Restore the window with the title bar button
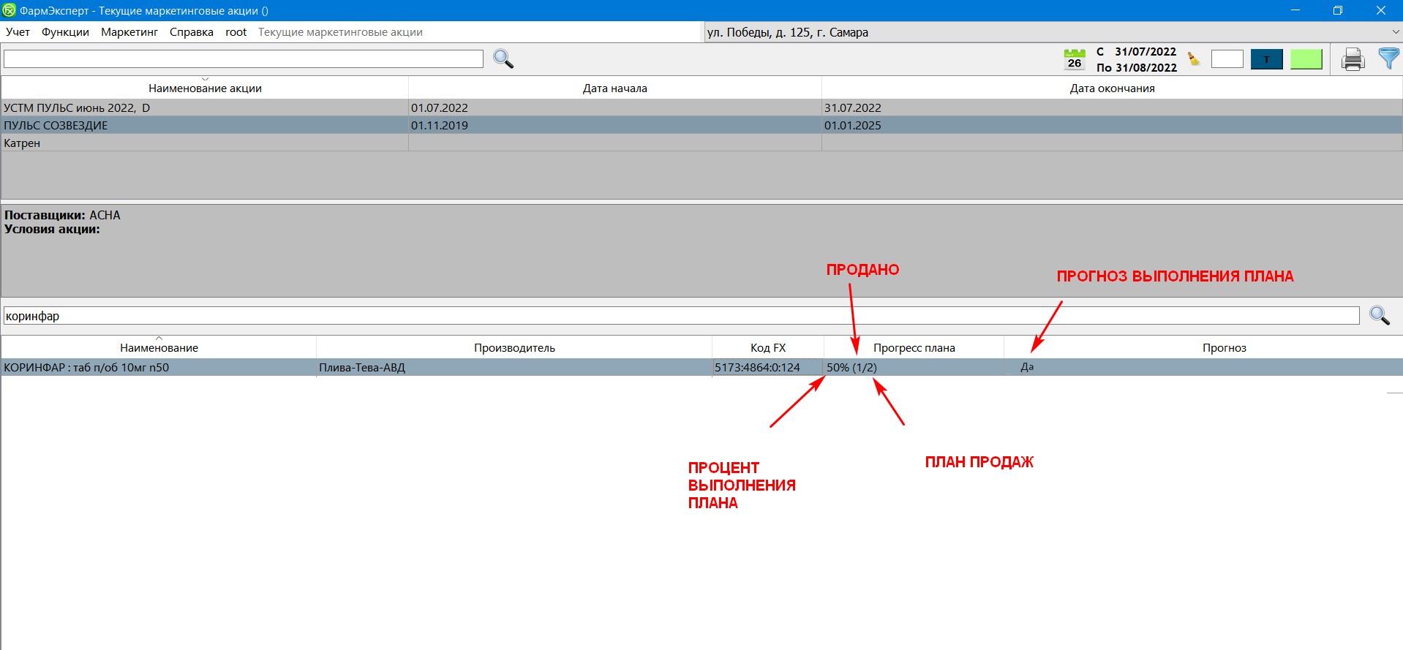This screenshot has width=1403, height=650. [x=1337, y=10]
